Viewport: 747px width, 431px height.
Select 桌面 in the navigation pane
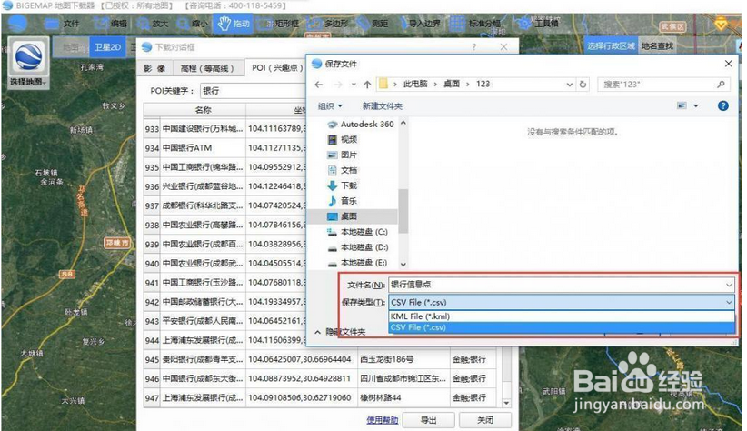coord(354,216)
